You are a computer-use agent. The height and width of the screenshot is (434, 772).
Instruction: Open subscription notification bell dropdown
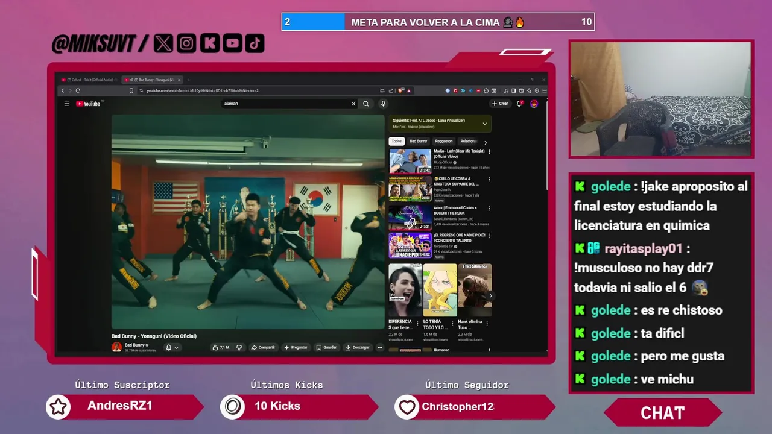pyautogui.click(x=172, y=347)
